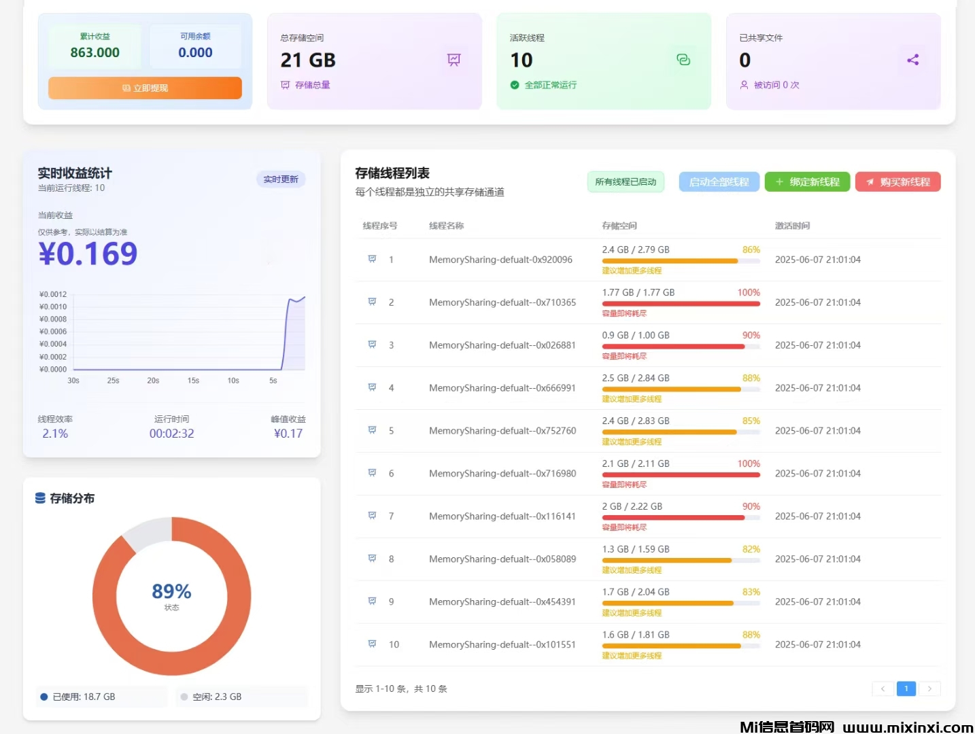Viewport: 975px width, 734px height.
Task: Click the row icon for thread 1
Action: (372, 259)
